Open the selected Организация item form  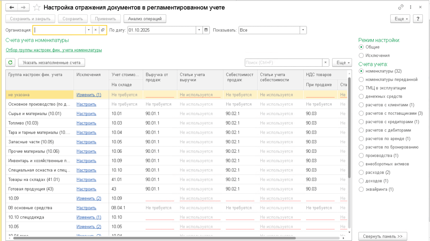(x=103, y=30)
